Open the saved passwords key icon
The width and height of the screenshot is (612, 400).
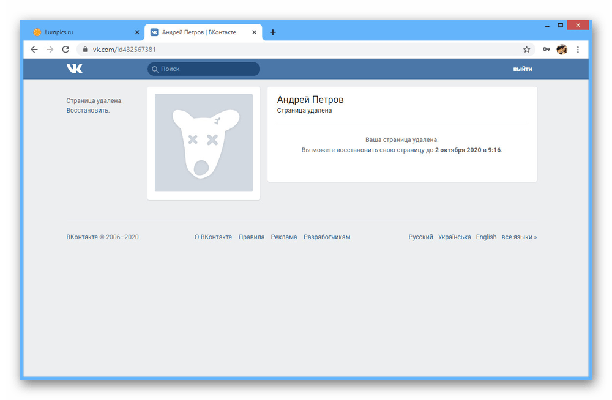[x=546, y=50]
